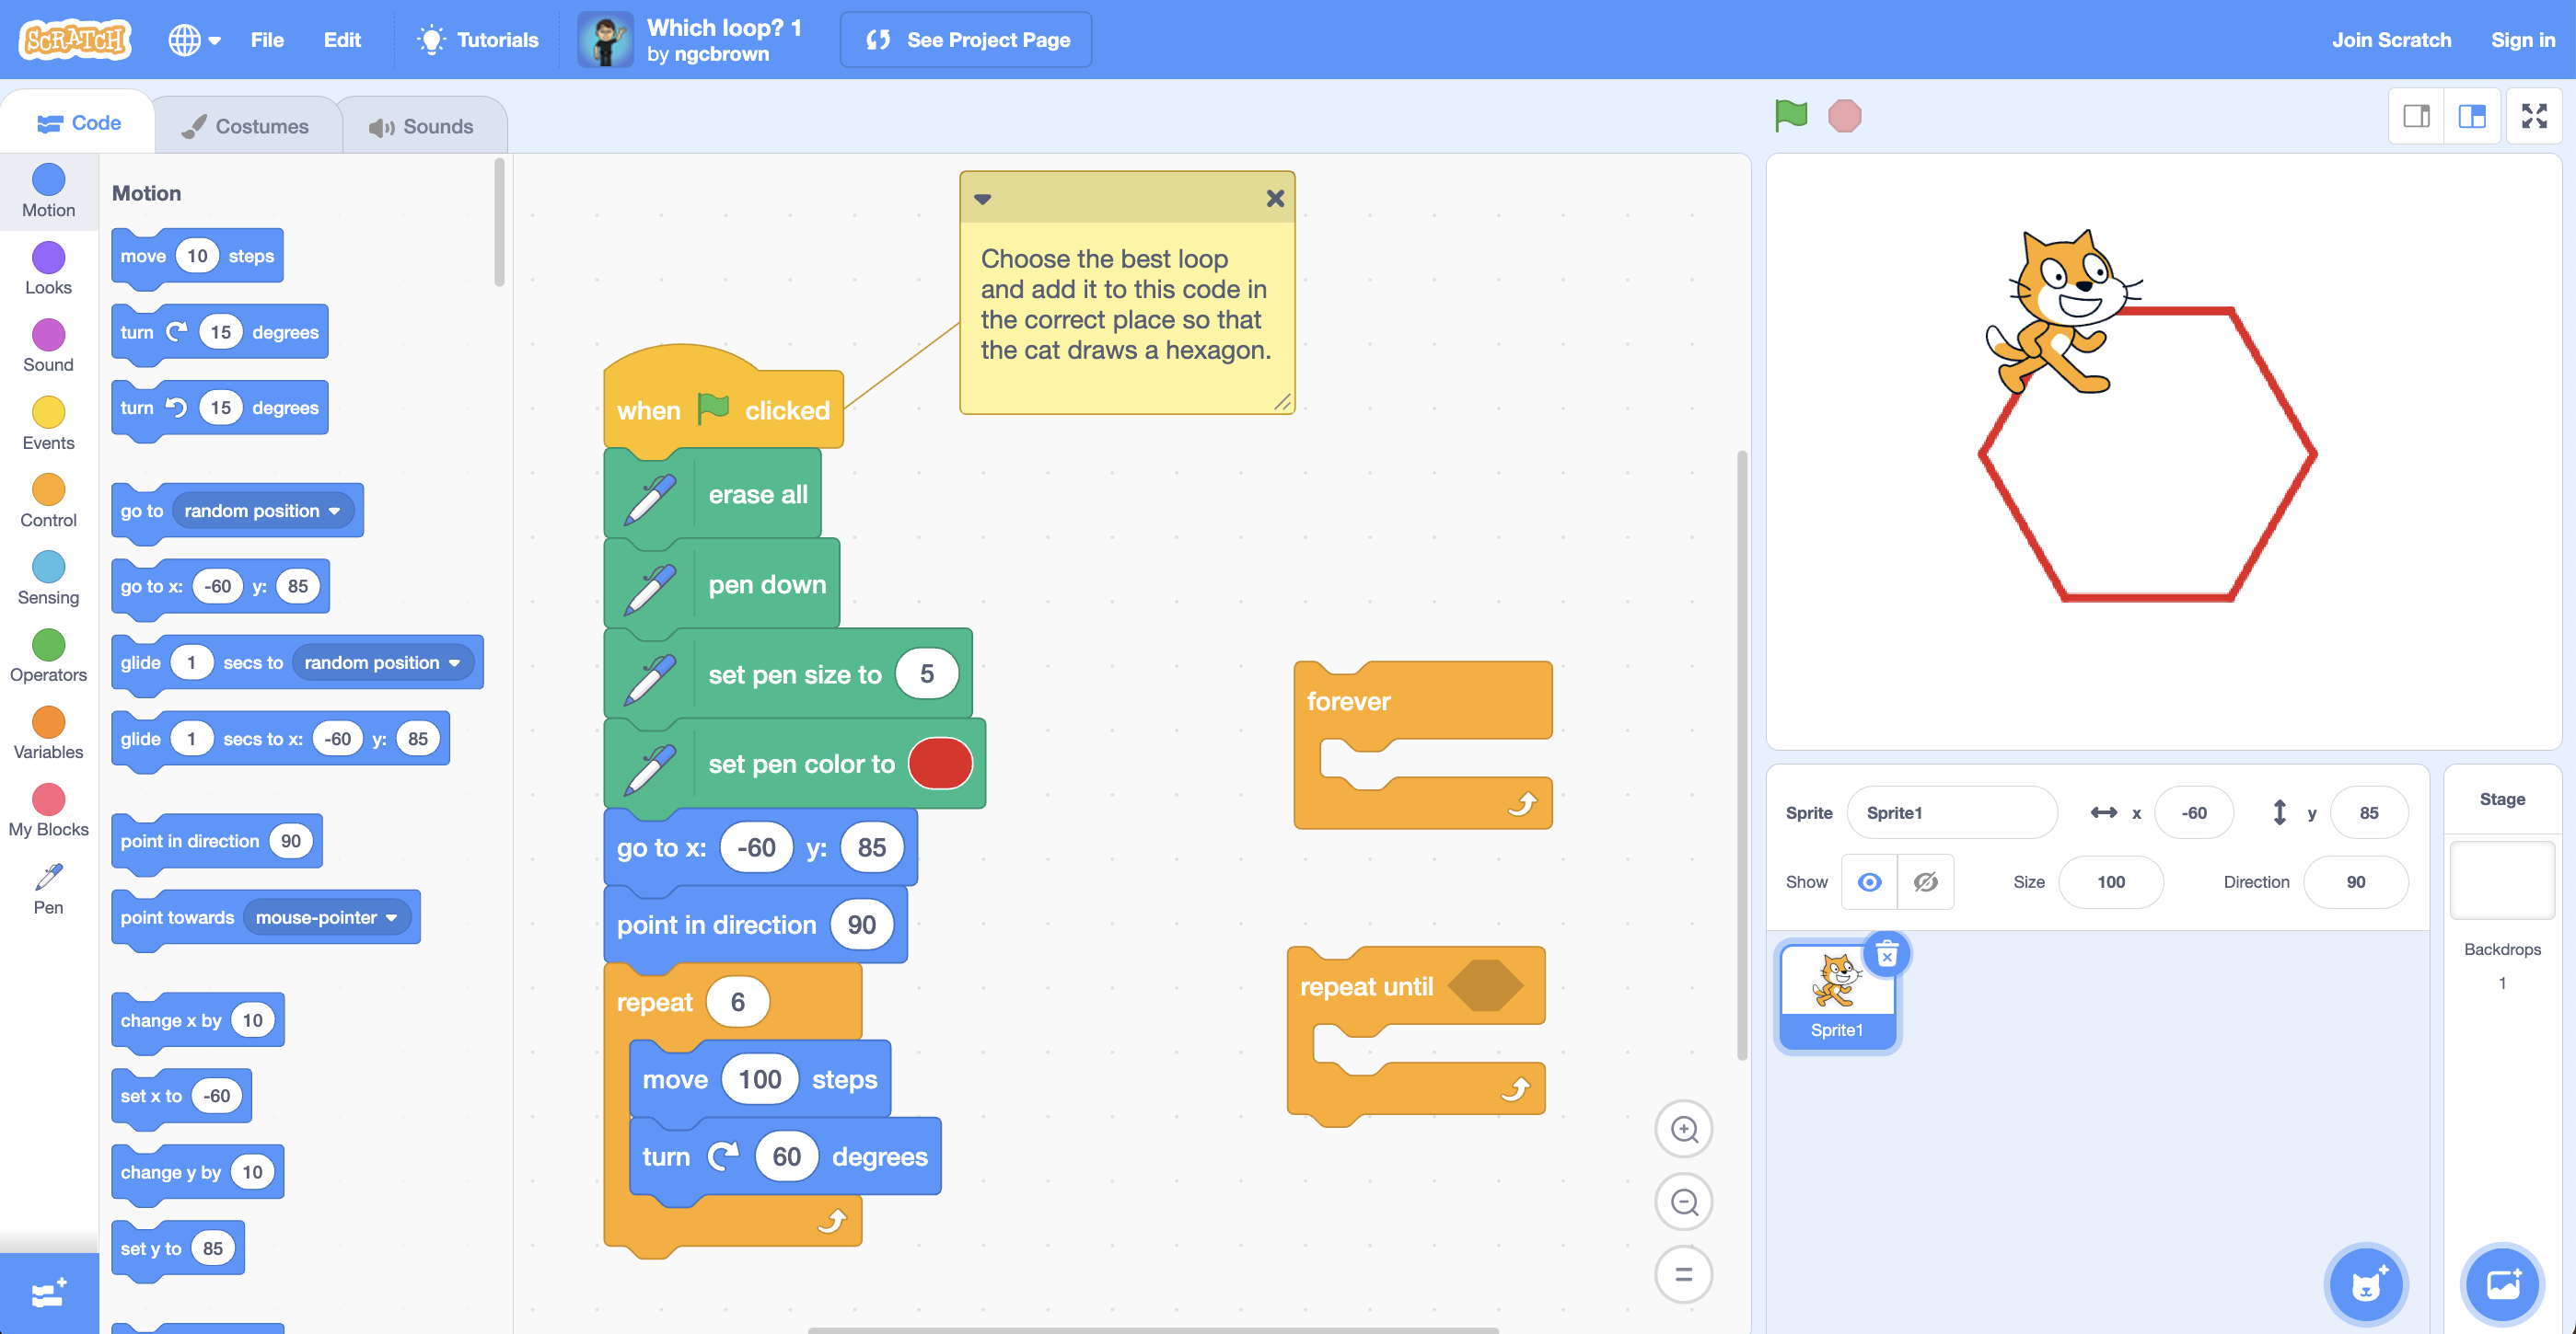2576x1334 pixels.
Task: Open the language globe menu
Action: click(x=194, y=40)
